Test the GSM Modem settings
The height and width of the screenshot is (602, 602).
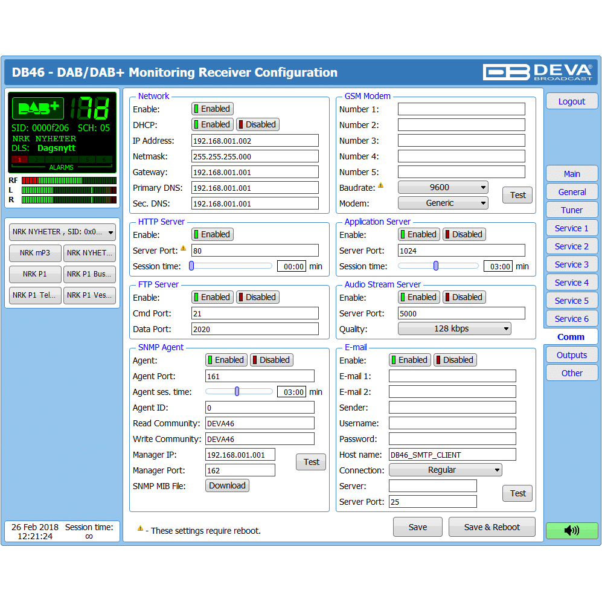coord(517,195)
